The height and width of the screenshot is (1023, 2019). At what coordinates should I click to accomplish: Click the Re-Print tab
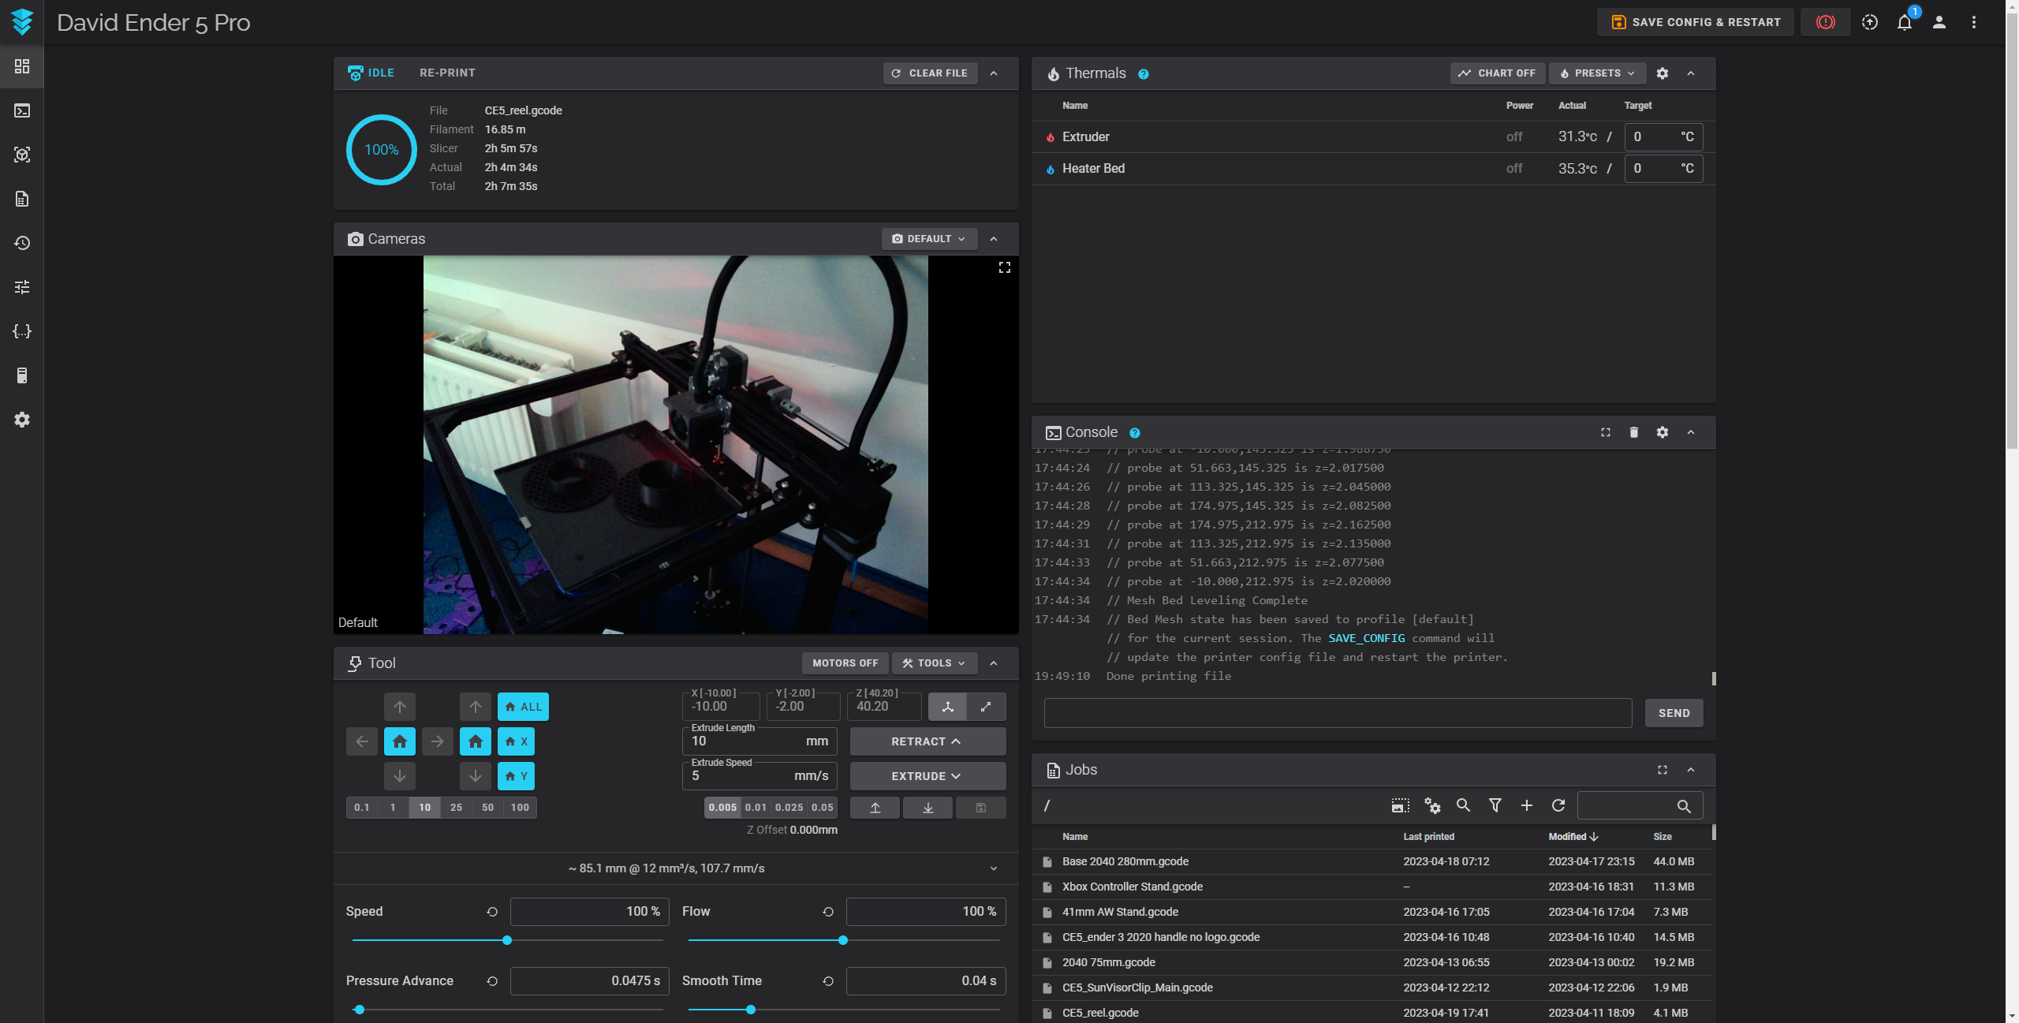(447, 73)
